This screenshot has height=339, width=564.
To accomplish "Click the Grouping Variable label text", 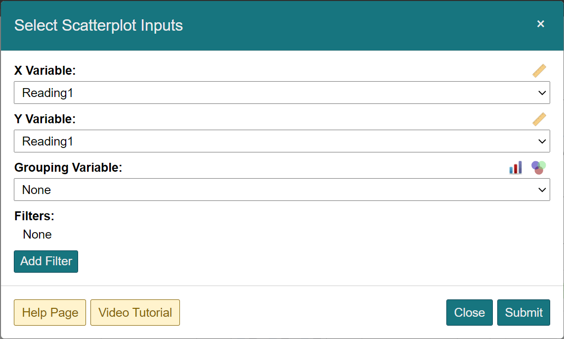I will [x=68, y=168].
